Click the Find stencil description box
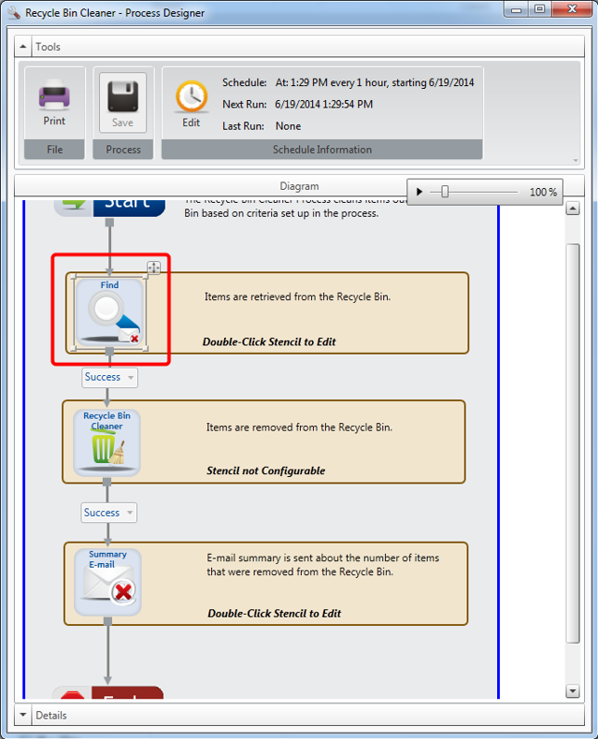This screenshot has width=598, height=739. click(x=308, y=313)
